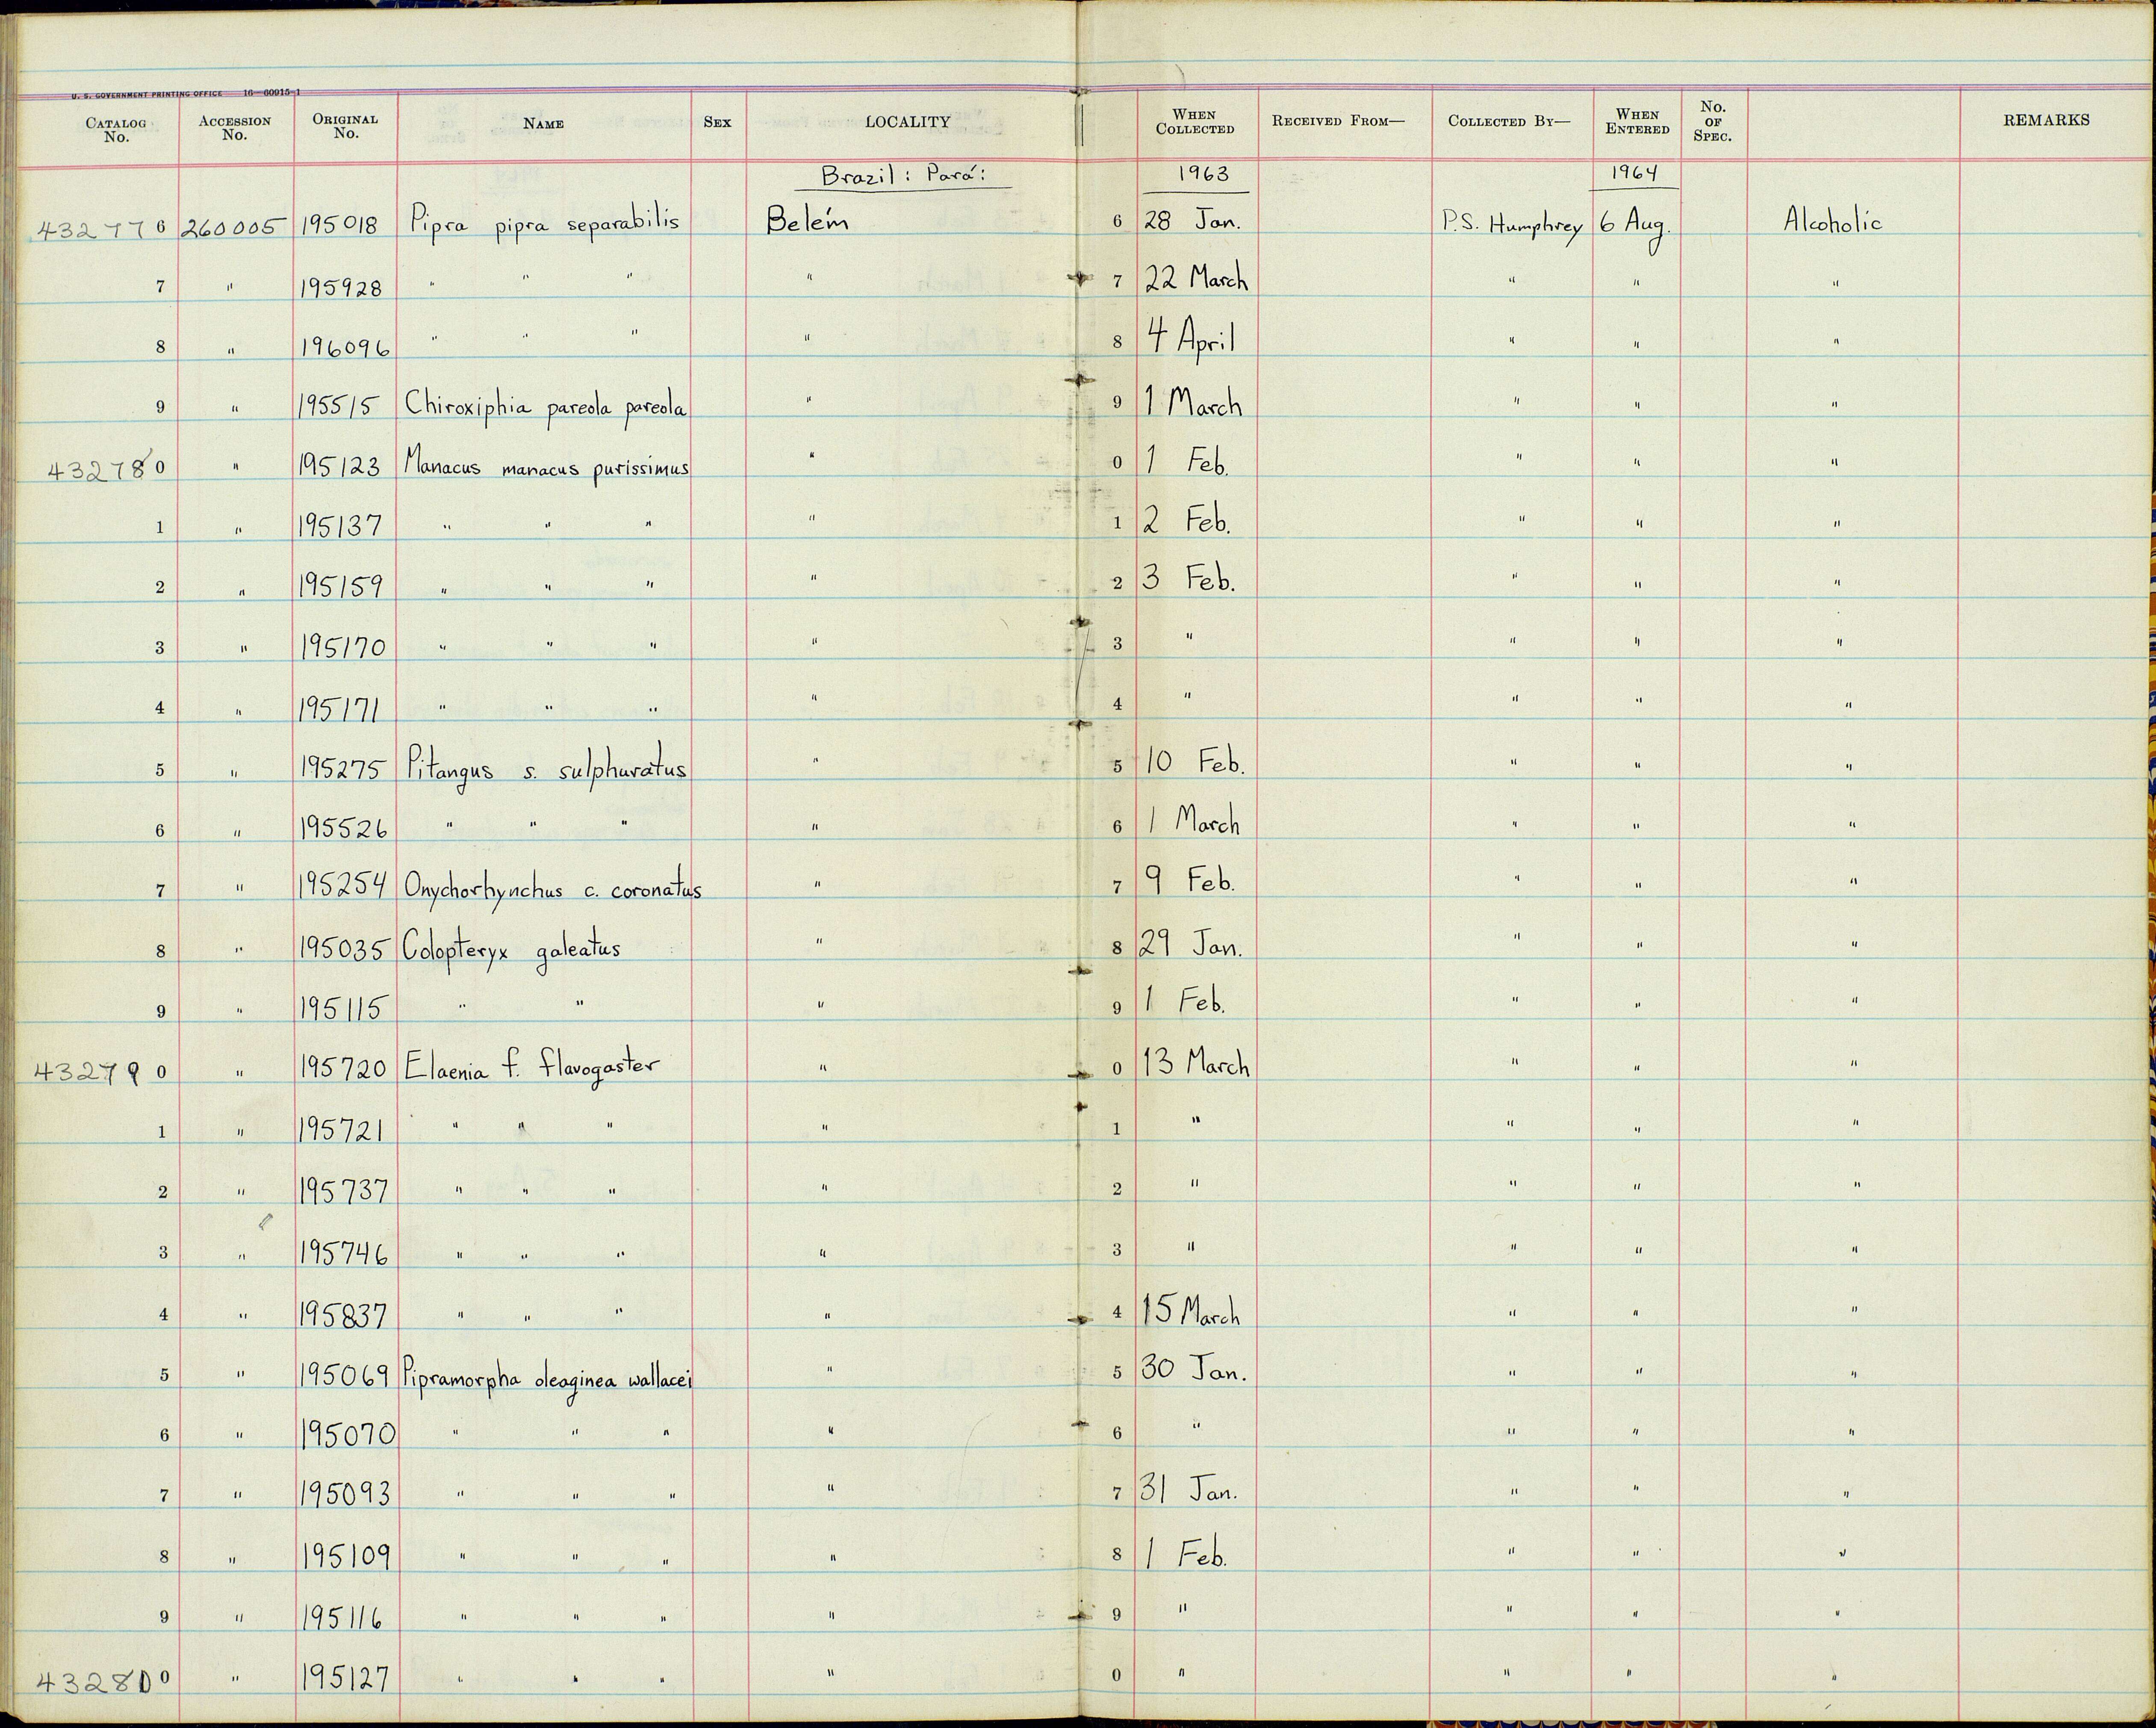Click the 'Original No.' column header
Viewport: 2156px width, 1728px height.
pos(346,126)
